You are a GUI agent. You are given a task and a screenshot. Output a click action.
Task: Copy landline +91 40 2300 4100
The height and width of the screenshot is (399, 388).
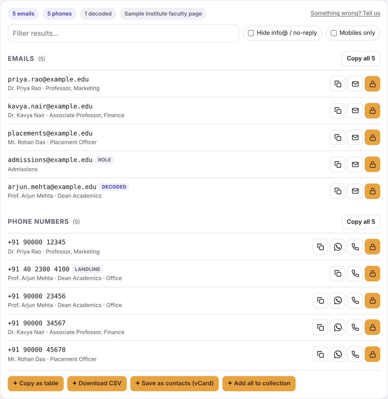point(338,274)
